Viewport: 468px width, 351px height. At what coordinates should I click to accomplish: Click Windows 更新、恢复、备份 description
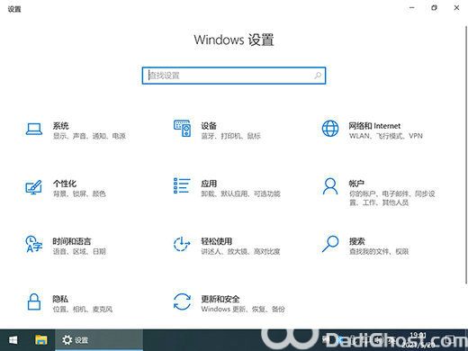(243, 309)
